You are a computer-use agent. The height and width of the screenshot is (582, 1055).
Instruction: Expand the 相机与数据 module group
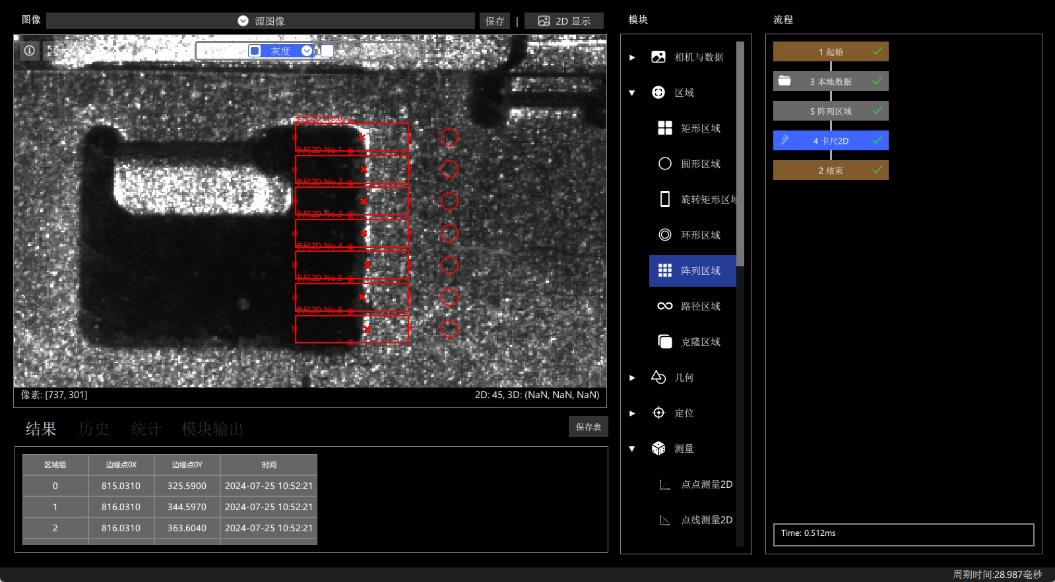[x=632, y=57]
